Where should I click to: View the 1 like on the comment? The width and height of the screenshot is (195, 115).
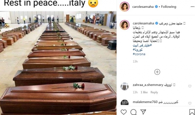pyautogui.click(x=144, y=92)
